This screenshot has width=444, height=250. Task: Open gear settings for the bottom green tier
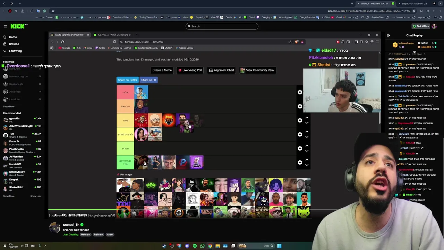coord(300,162)
